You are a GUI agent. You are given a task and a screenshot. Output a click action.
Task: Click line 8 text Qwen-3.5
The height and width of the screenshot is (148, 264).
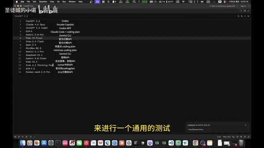click(31, 45)
